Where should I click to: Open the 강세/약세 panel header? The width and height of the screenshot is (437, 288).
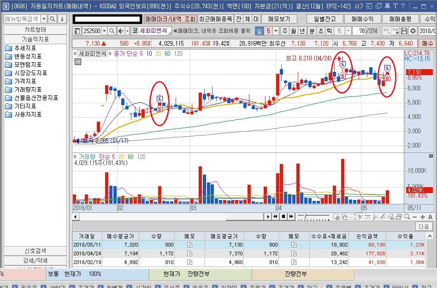[35, 261]
